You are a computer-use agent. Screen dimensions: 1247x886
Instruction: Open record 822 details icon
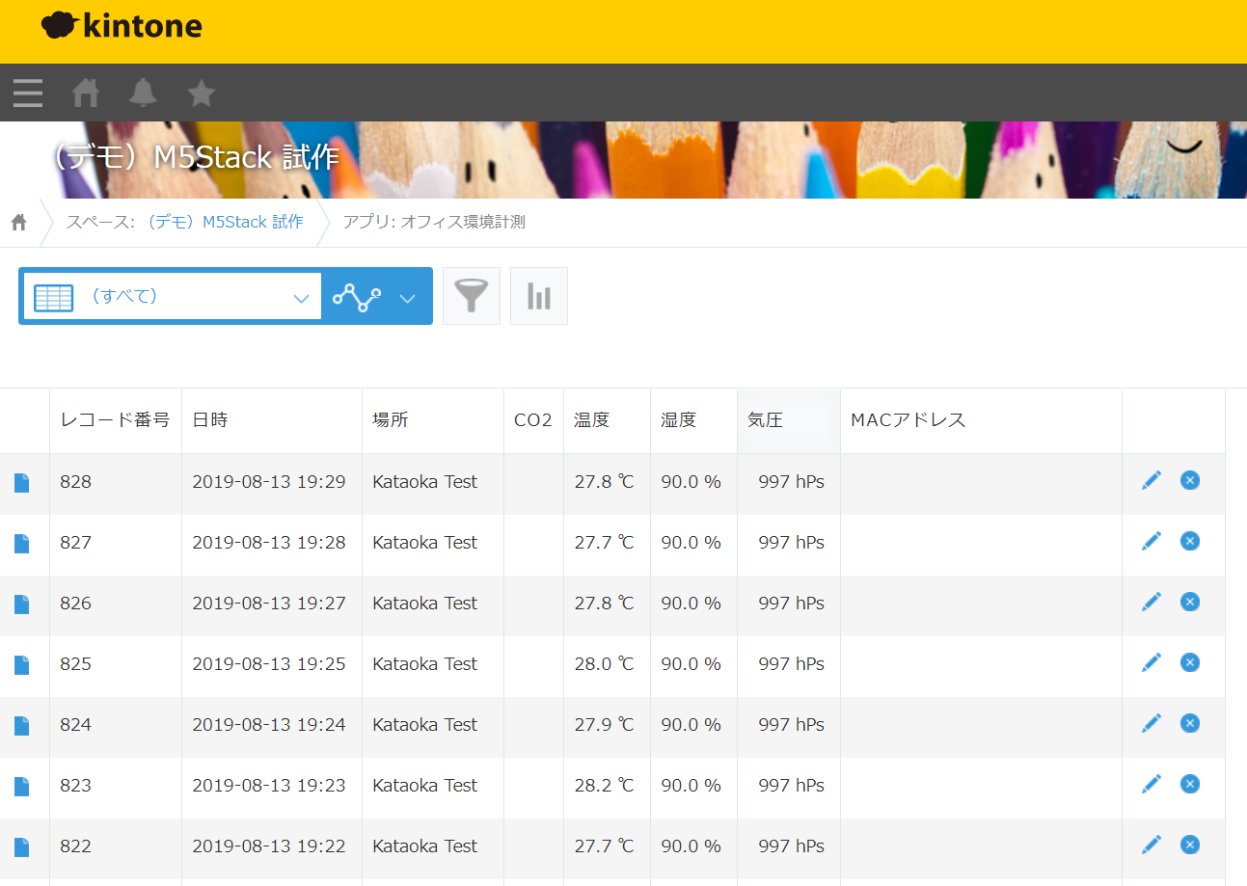pos(21,847)
